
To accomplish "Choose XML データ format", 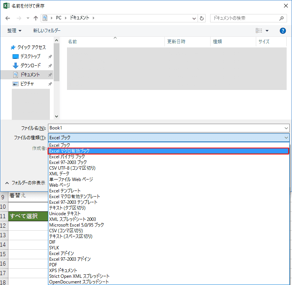I will [x=169, y=174].
